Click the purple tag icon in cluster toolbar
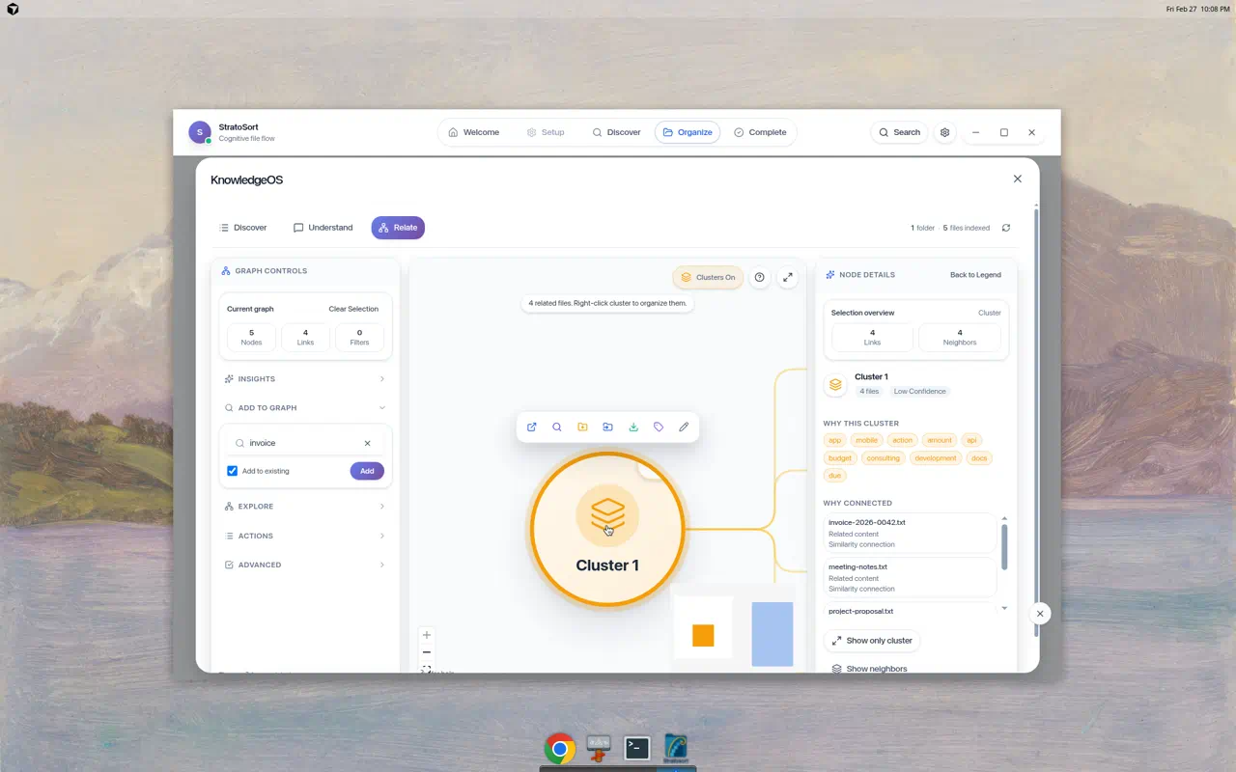 tap(659, 427)
